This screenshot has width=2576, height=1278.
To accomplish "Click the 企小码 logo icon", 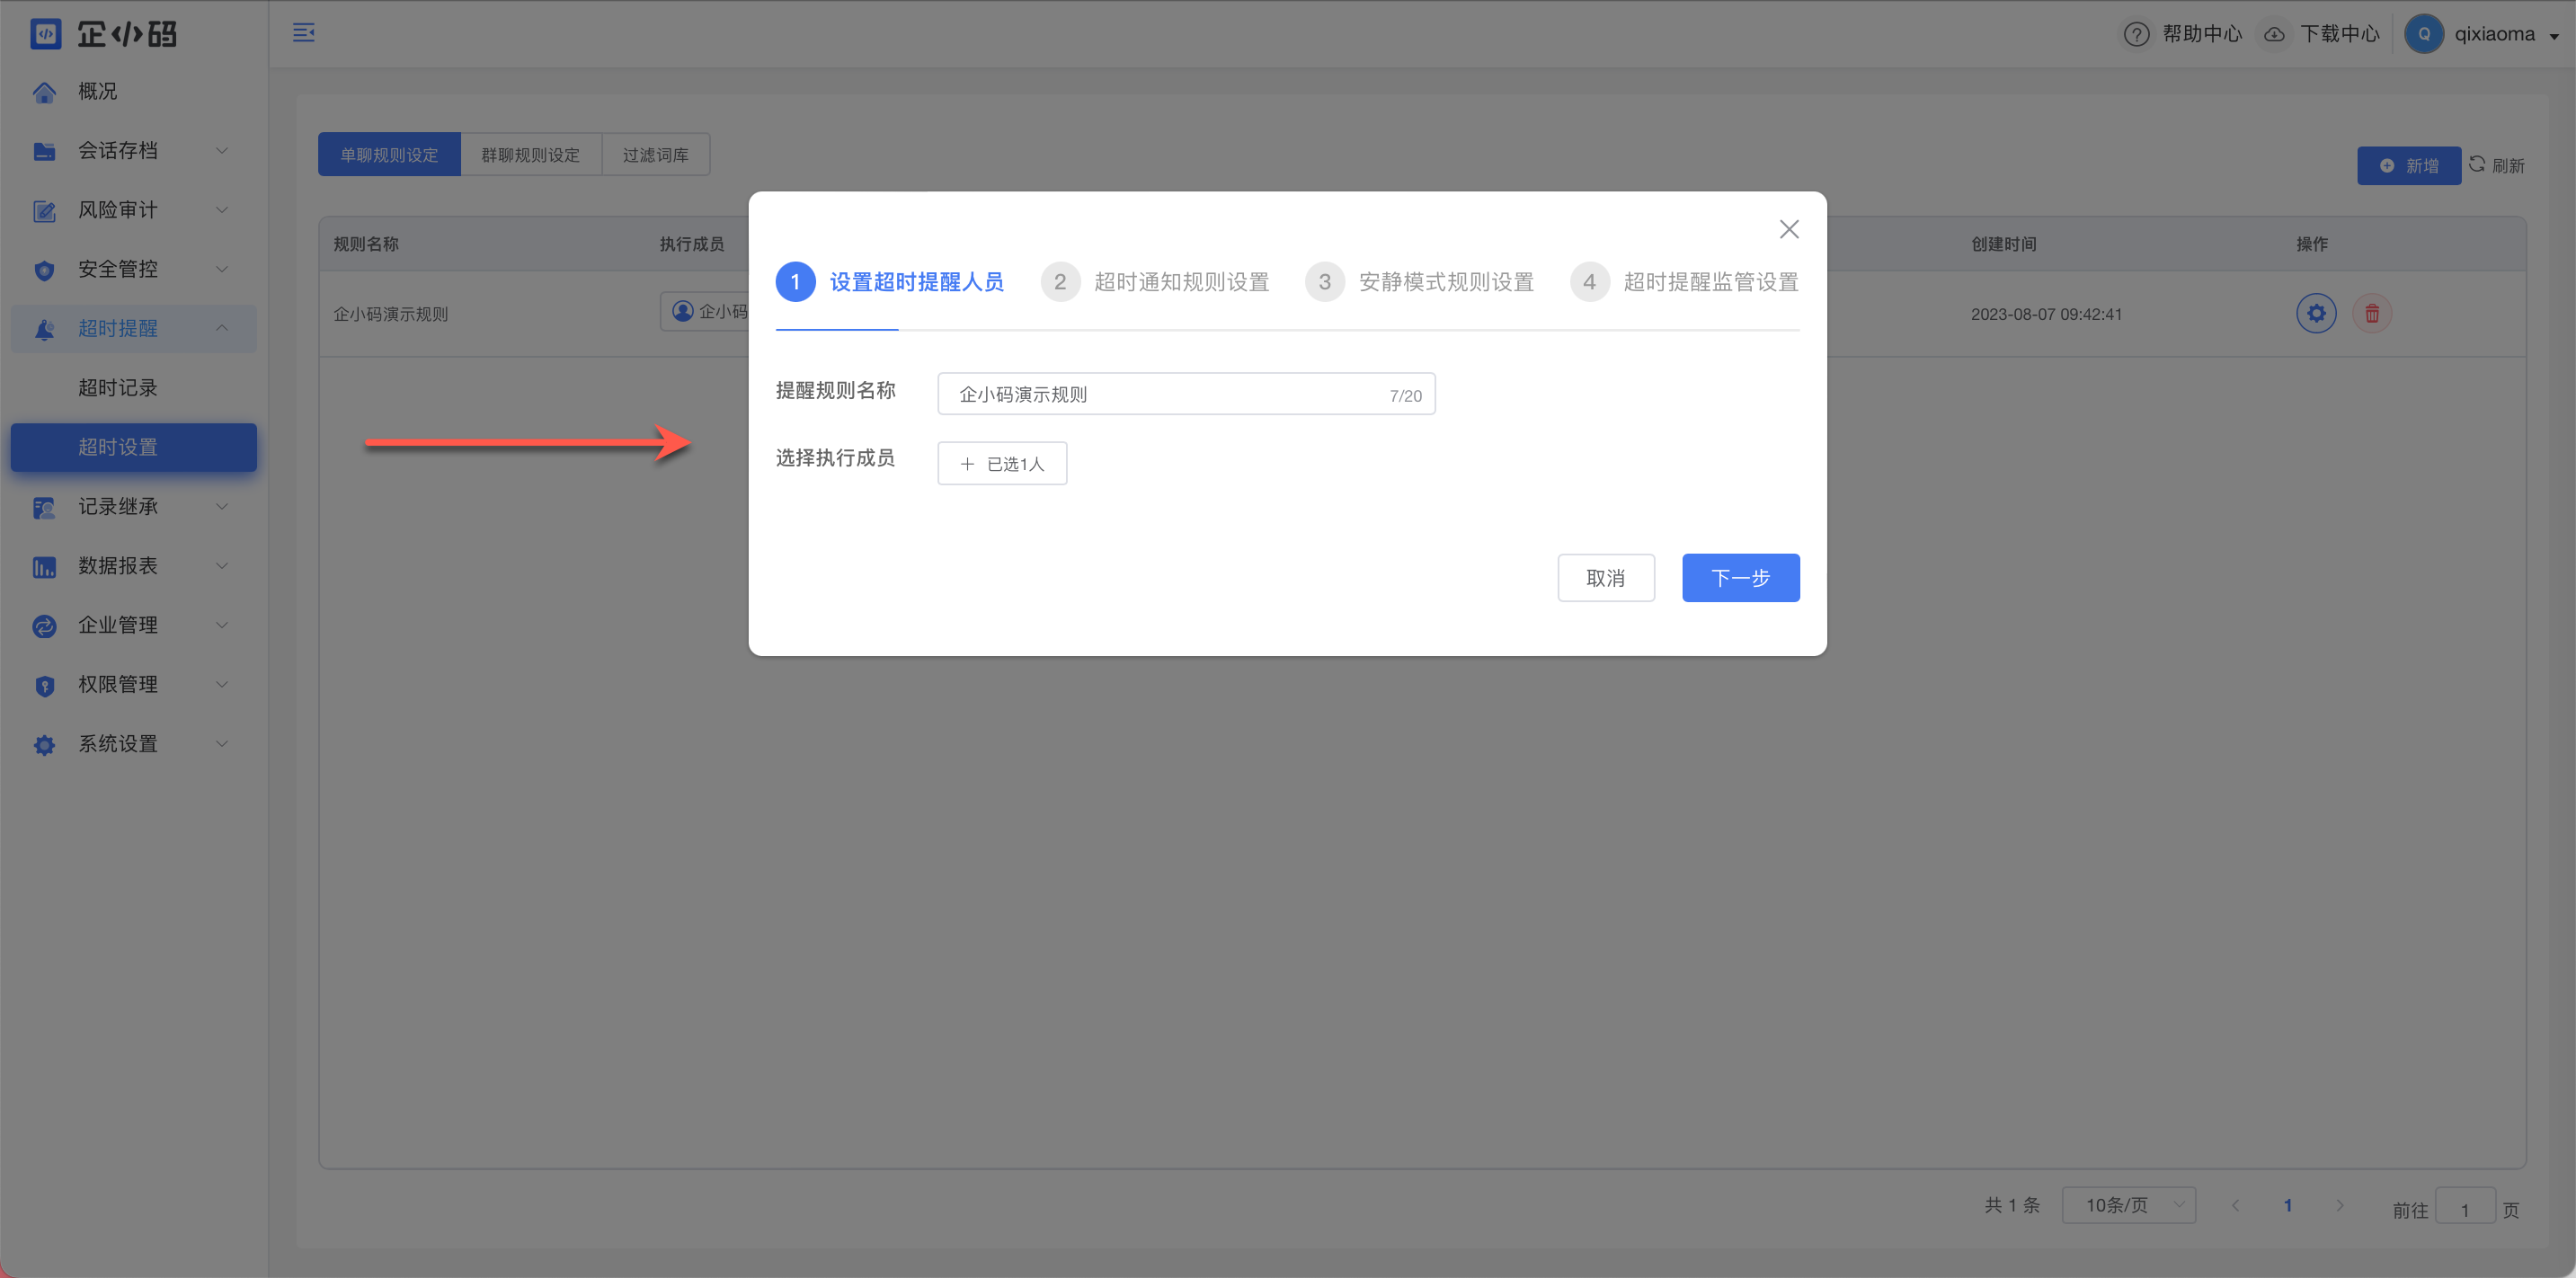I will (46, 34).
